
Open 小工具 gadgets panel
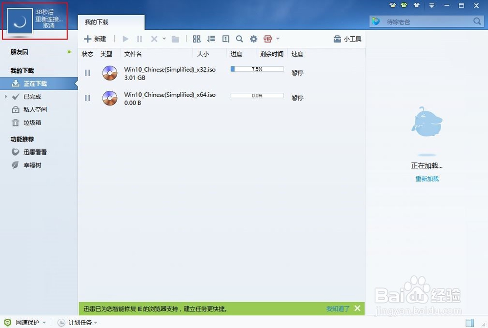[x=347, y=38]
